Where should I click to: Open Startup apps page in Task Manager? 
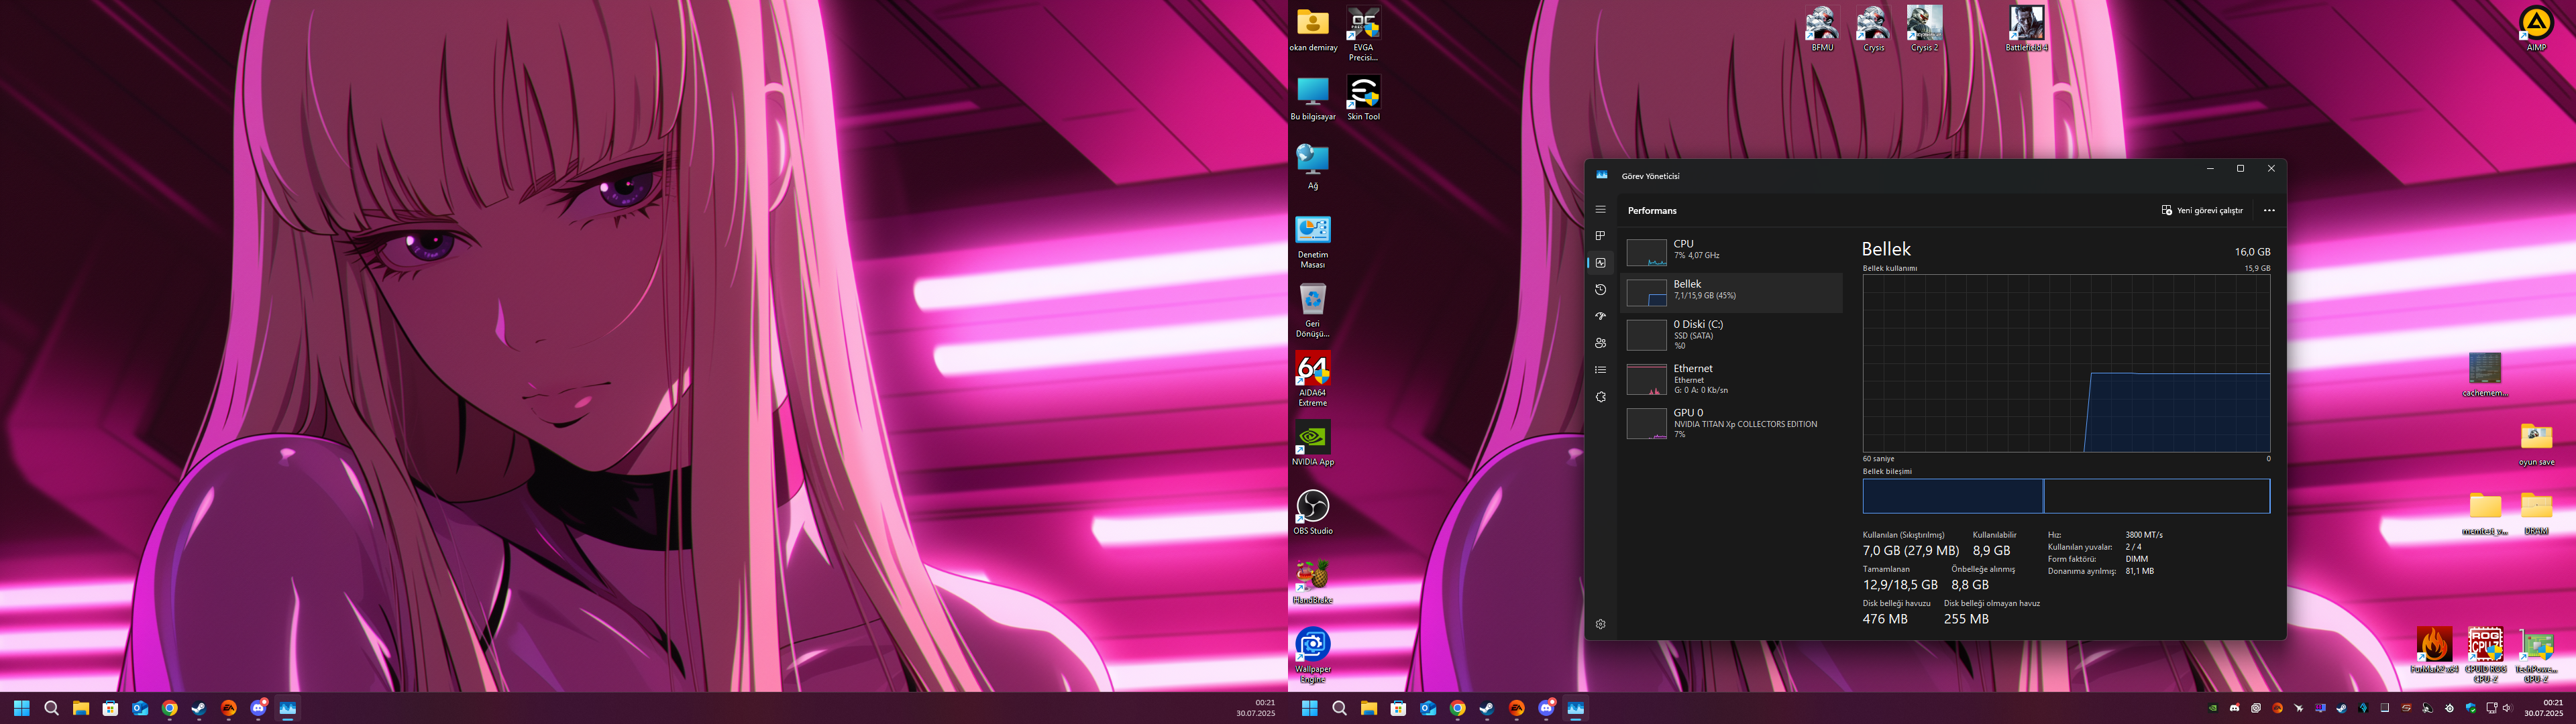click(x=1600, y=316)
